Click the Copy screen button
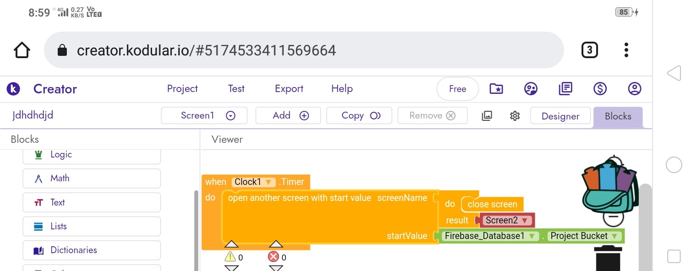 pyautogui.click(x=359, y=115)
